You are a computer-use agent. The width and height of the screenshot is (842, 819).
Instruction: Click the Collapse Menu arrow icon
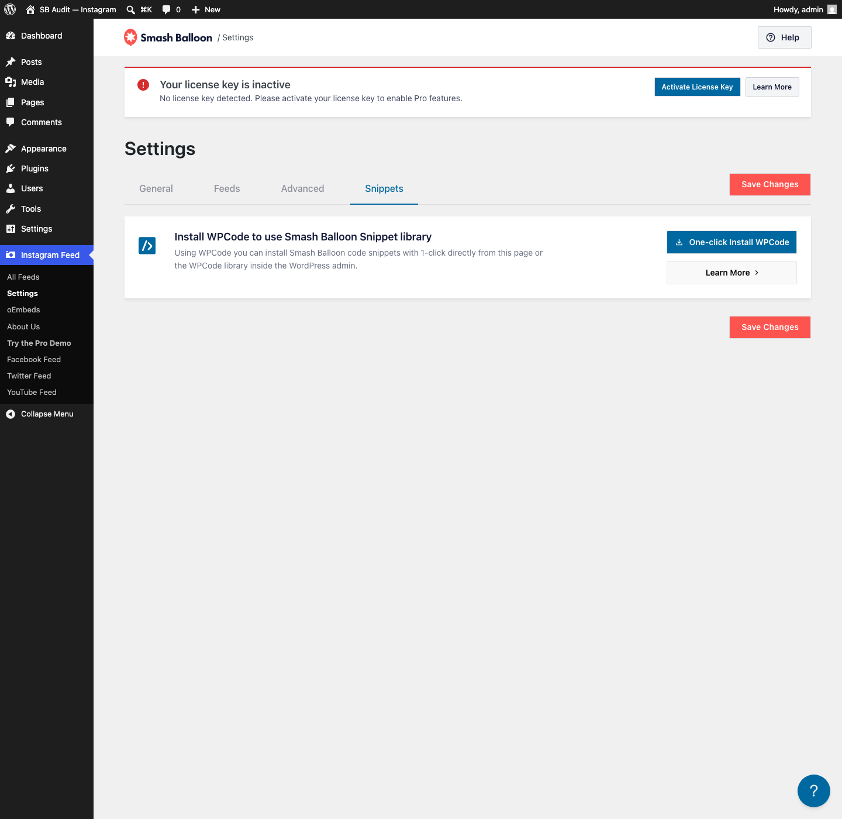(x=11, y=414)
